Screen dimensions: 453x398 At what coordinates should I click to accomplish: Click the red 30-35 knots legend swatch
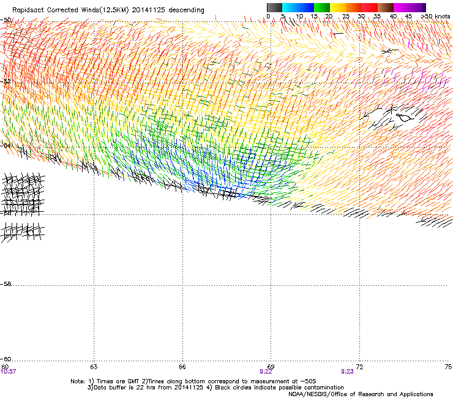[370, 7]
